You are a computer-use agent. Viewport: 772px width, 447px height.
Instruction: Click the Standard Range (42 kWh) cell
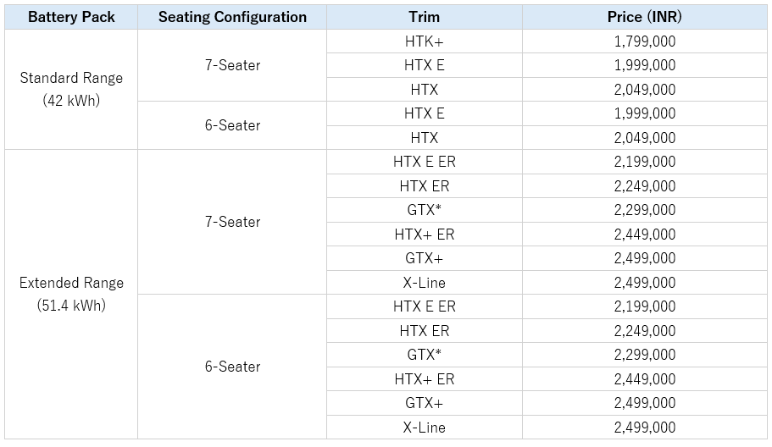pyautogui.click(x=71, y=89)
